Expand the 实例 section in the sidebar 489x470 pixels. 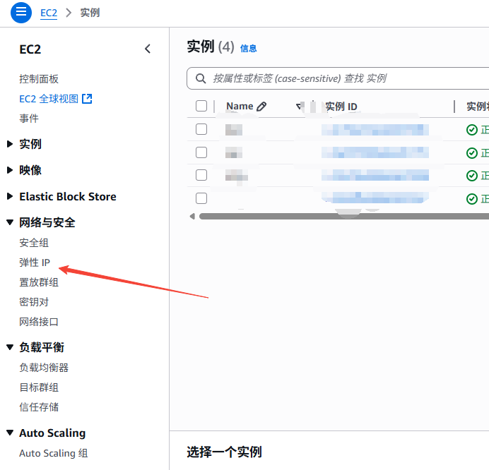(x=10, y=144)
